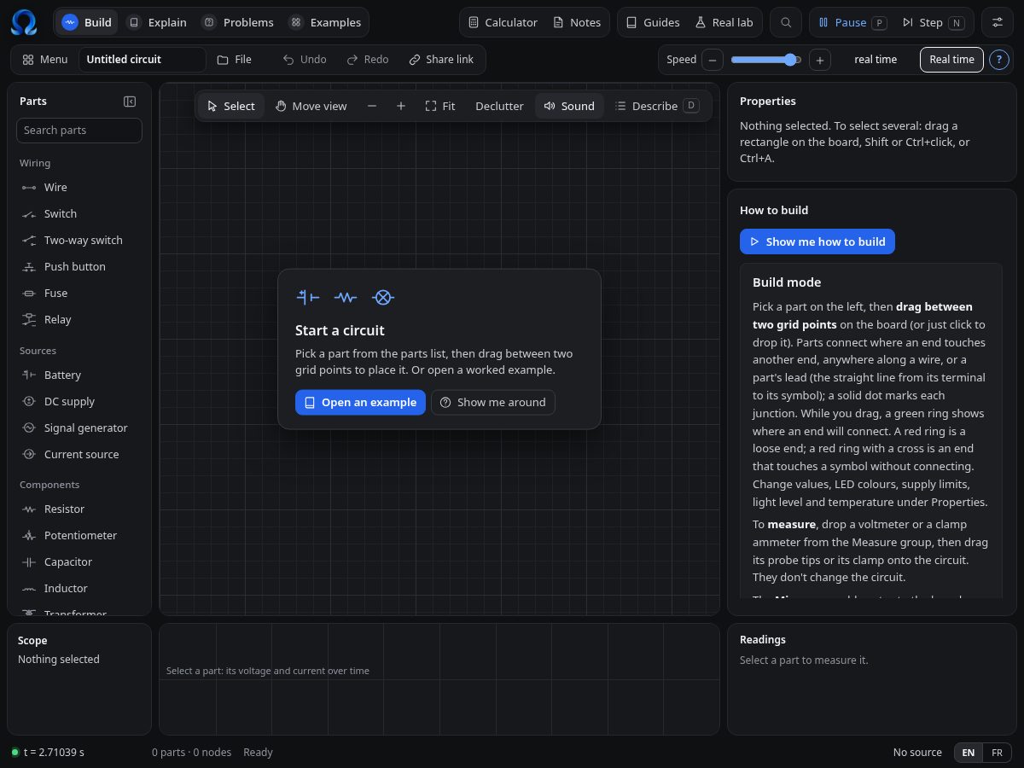Select the Capacitor part
Viewport: 1024px width, 768px height.
click(79, 561)
